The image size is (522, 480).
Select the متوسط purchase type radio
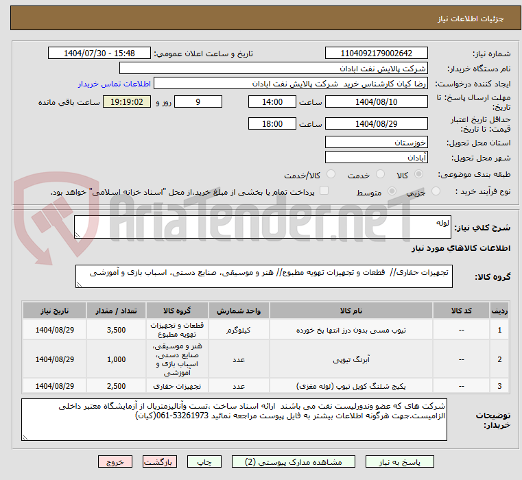pos(392,191)
